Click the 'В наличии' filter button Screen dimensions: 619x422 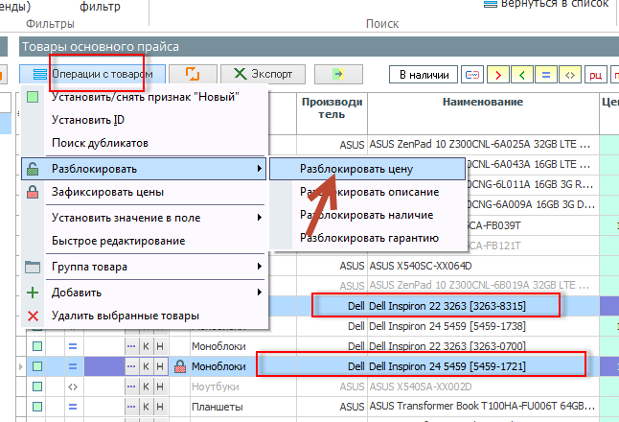point(424,74)
